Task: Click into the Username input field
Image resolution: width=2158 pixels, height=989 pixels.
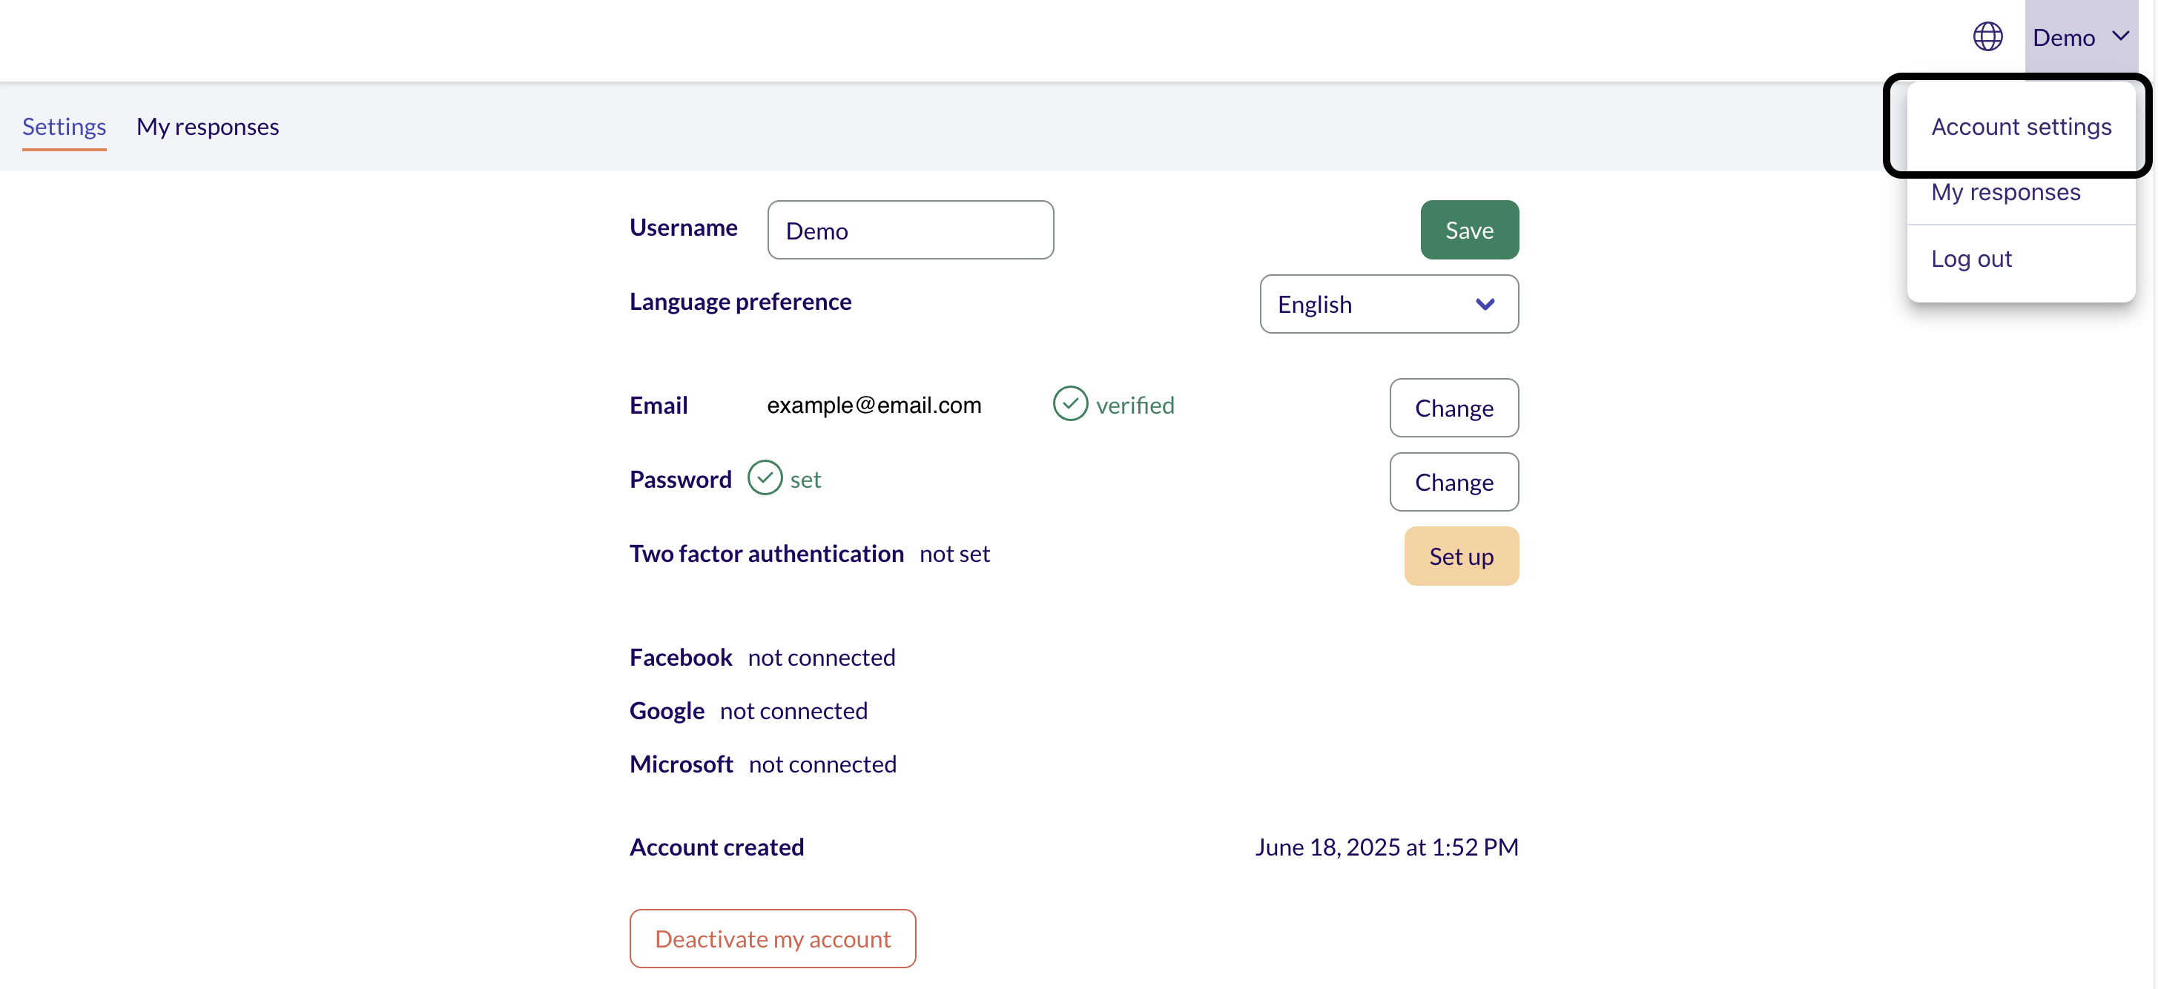Action: 910,229
